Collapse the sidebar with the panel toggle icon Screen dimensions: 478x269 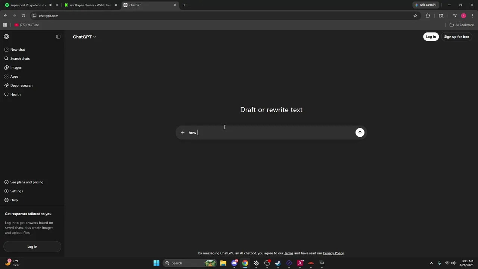58,37
